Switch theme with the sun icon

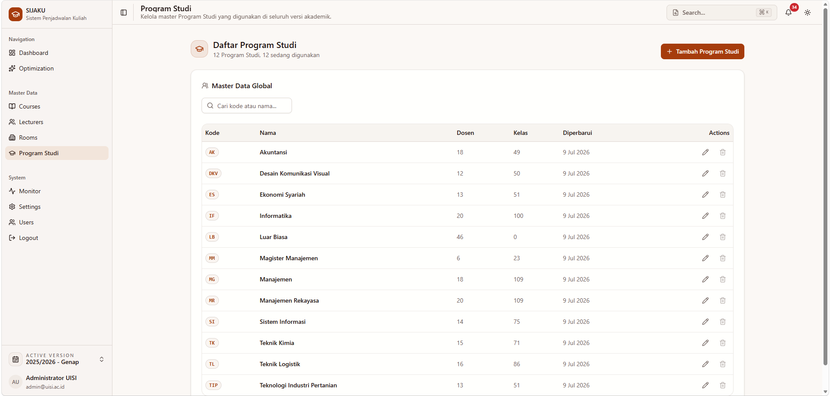tap(808, 13)
